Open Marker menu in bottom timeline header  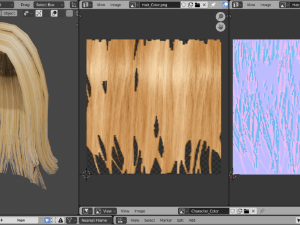coord(166,220)
